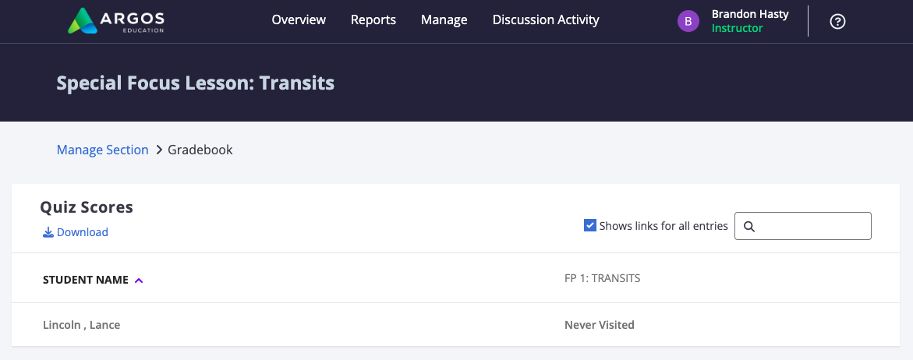
Task: Follow the Manage Section breadcrumb link
Action: pyautogui.click(x=102, y=150)
